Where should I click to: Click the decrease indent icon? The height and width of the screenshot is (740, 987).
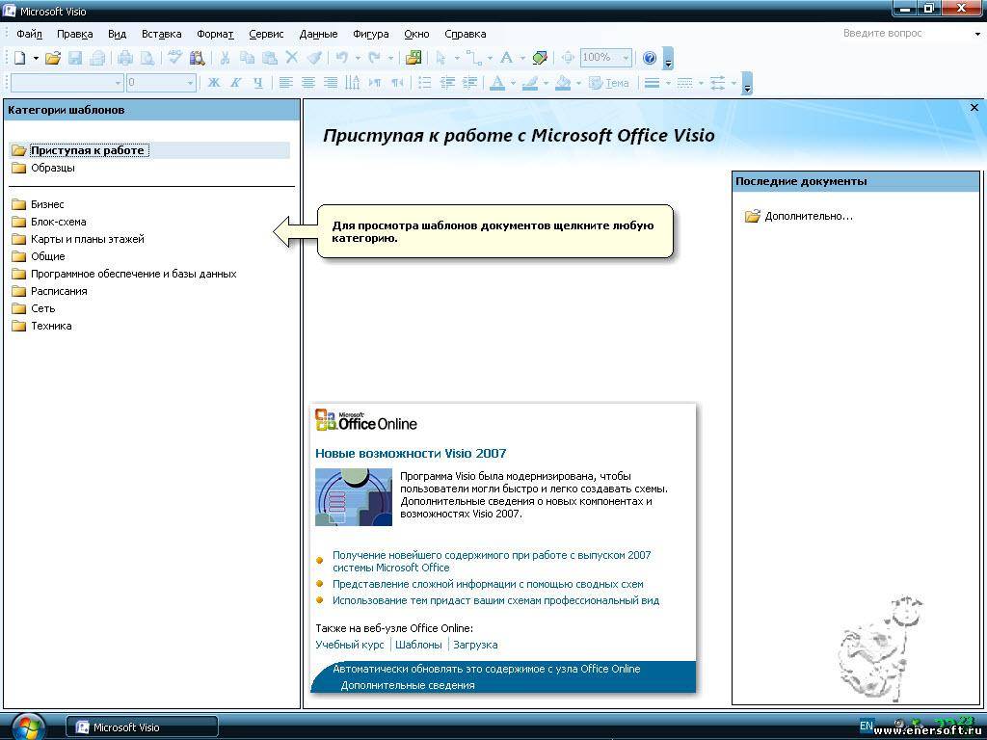point(447,83)
